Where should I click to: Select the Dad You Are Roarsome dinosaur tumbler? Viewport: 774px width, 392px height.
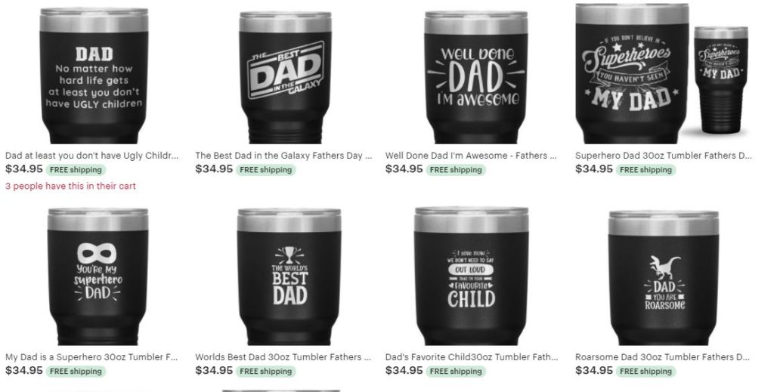(x=664, y=278)
